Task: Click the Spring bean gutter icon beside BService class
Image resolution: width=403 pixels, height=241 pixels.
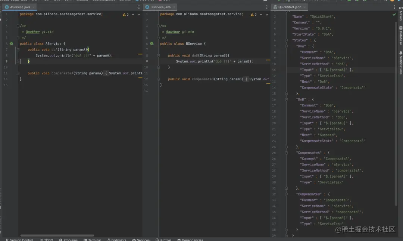Action: 151,44
